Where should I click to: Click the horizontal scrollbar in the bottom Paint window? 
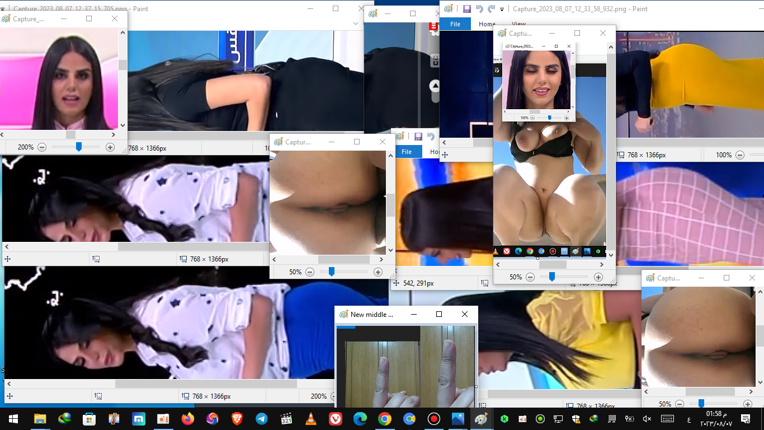207,384
